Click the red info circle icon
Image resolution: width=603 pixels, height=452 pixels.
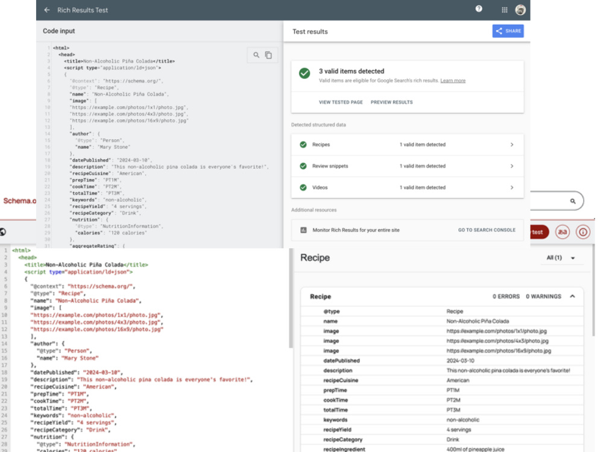click(583, 232)
